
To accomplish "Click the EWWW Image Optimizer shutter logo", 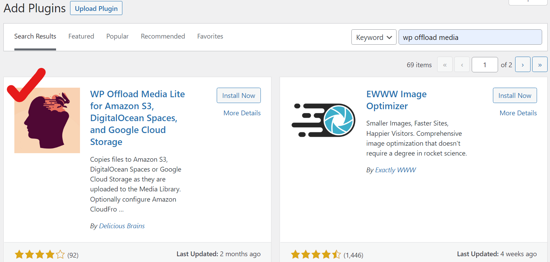I will pos(323,120).
